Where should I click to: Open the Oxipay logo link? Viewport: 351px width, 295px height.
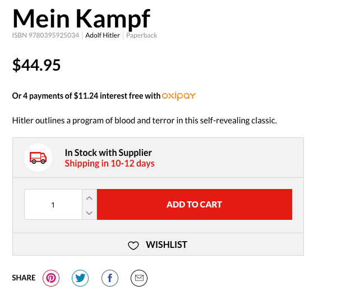[179, 96]
